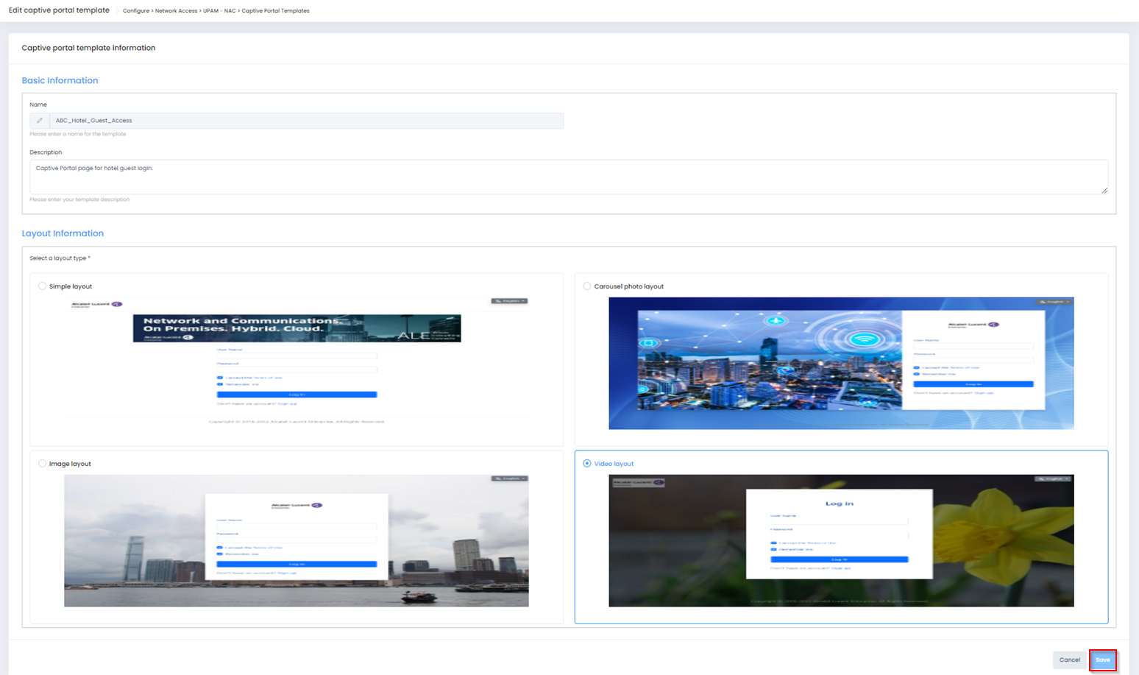
Task: Pick the Video layout radio button
Action: click(x=586, y=464)
